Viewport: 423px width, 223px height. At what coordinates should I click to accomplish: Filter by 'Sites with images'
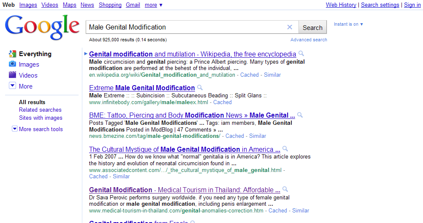pos(41,118)
